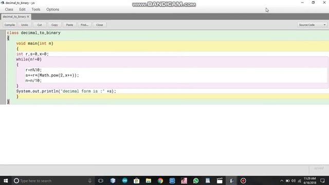This screenshot has height=185, width=329.
Task: Open Microsoft Store from taskbar
Action: (137, 180)
